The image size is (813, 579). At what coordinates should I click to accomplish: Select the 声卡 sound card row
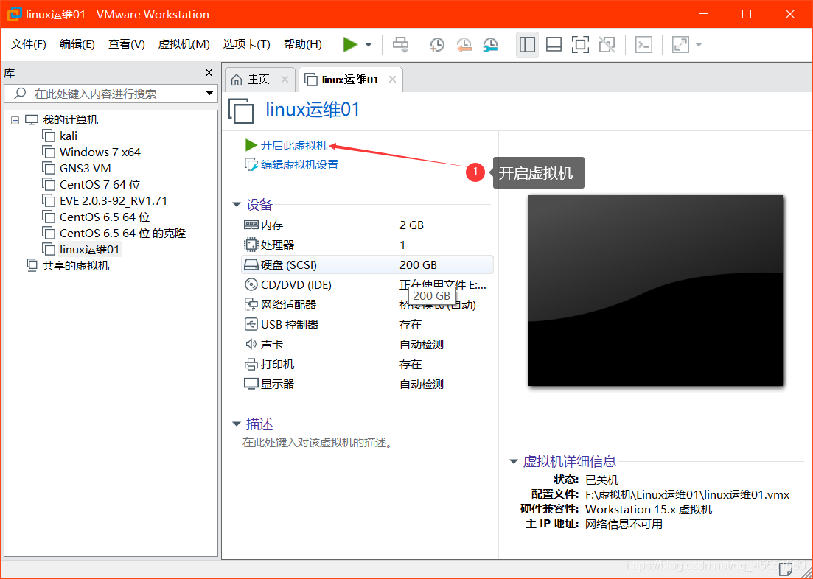(367, 344)
